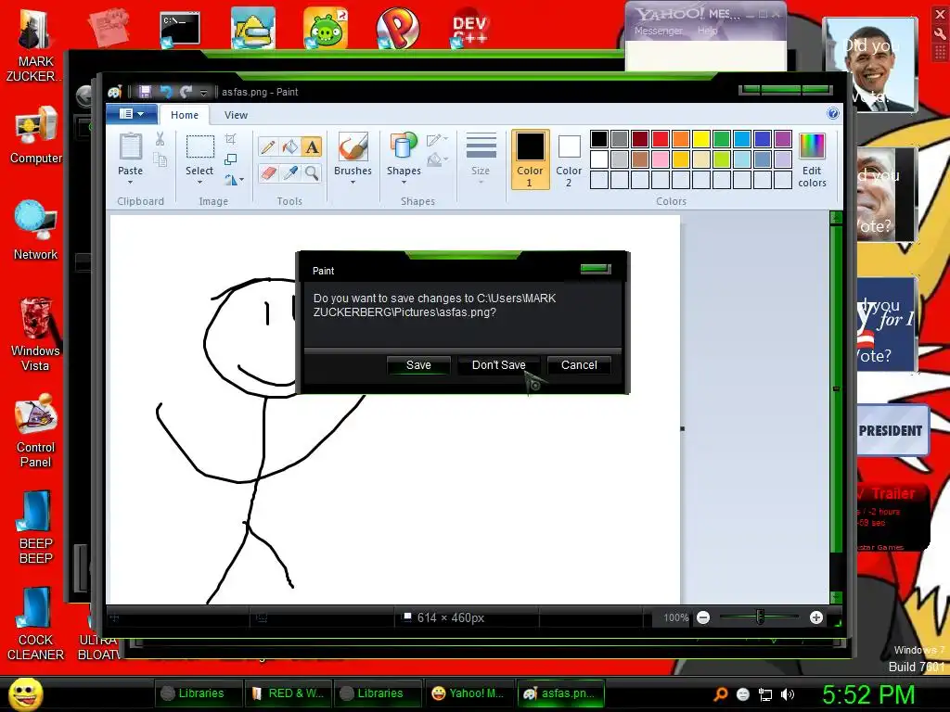Image resolution: width=950 pixels, height=712 pixels.
Task: Open the DEV C++ desktop shortcut
Action: pyautogui.click(x=469, y=29)
